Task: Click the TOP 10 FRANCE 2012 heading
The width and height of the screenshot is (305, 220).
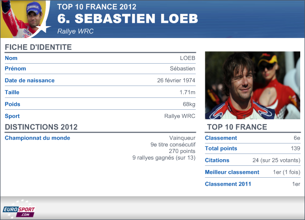Action: (97, 7)
